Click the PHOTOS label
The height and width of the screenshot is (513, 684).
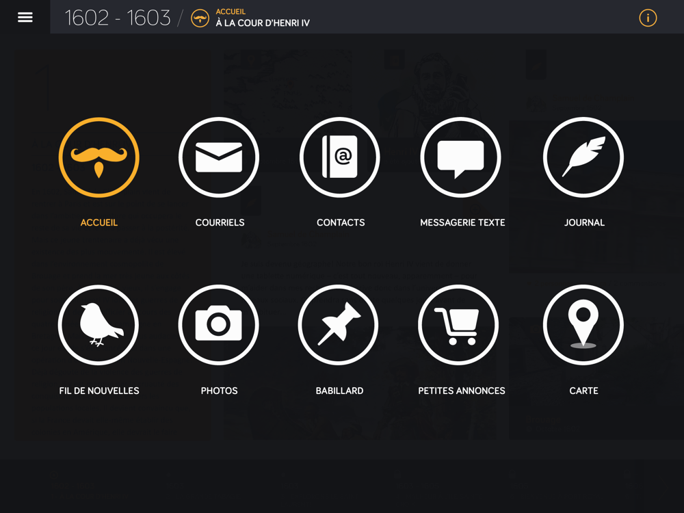point(219,391)
